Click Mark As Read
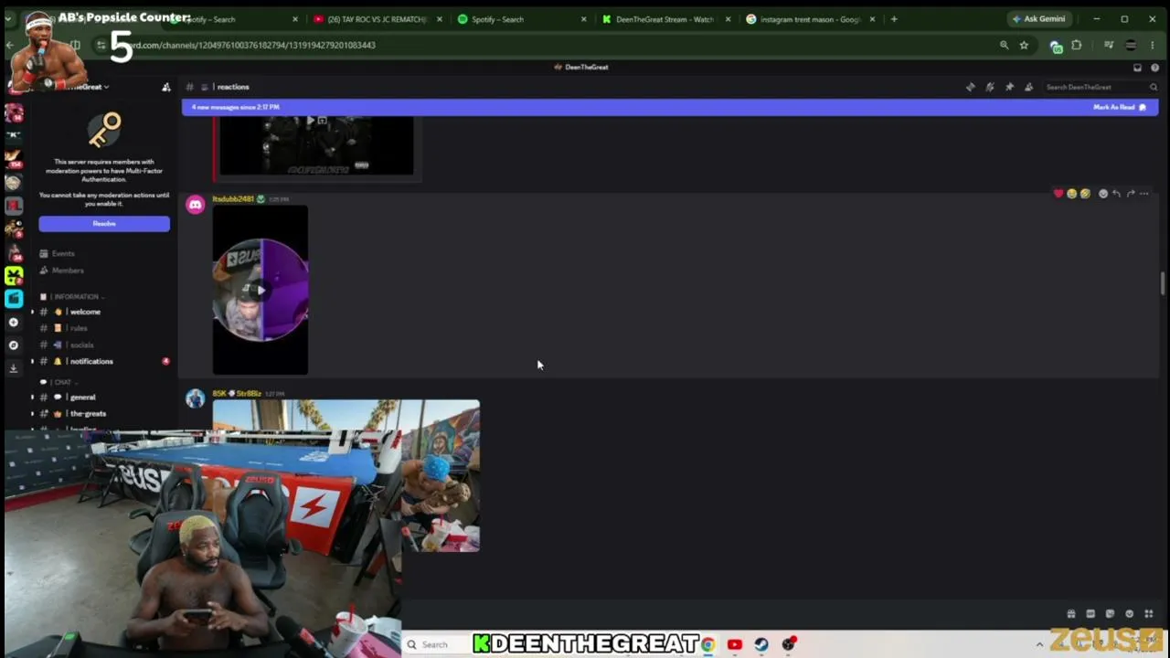The image size is (1170, 658). 1119,107
